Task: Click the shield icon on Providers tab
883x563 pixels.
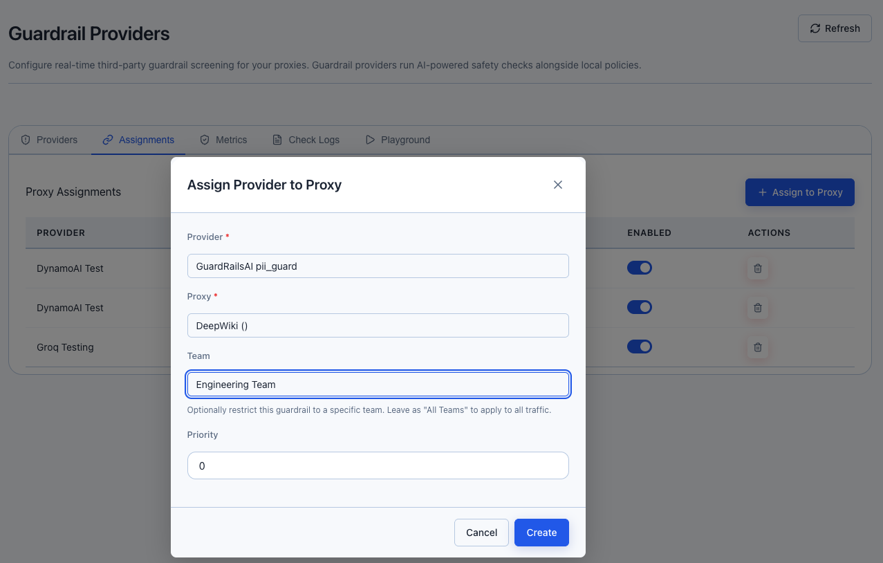Action: click(26, 140)
